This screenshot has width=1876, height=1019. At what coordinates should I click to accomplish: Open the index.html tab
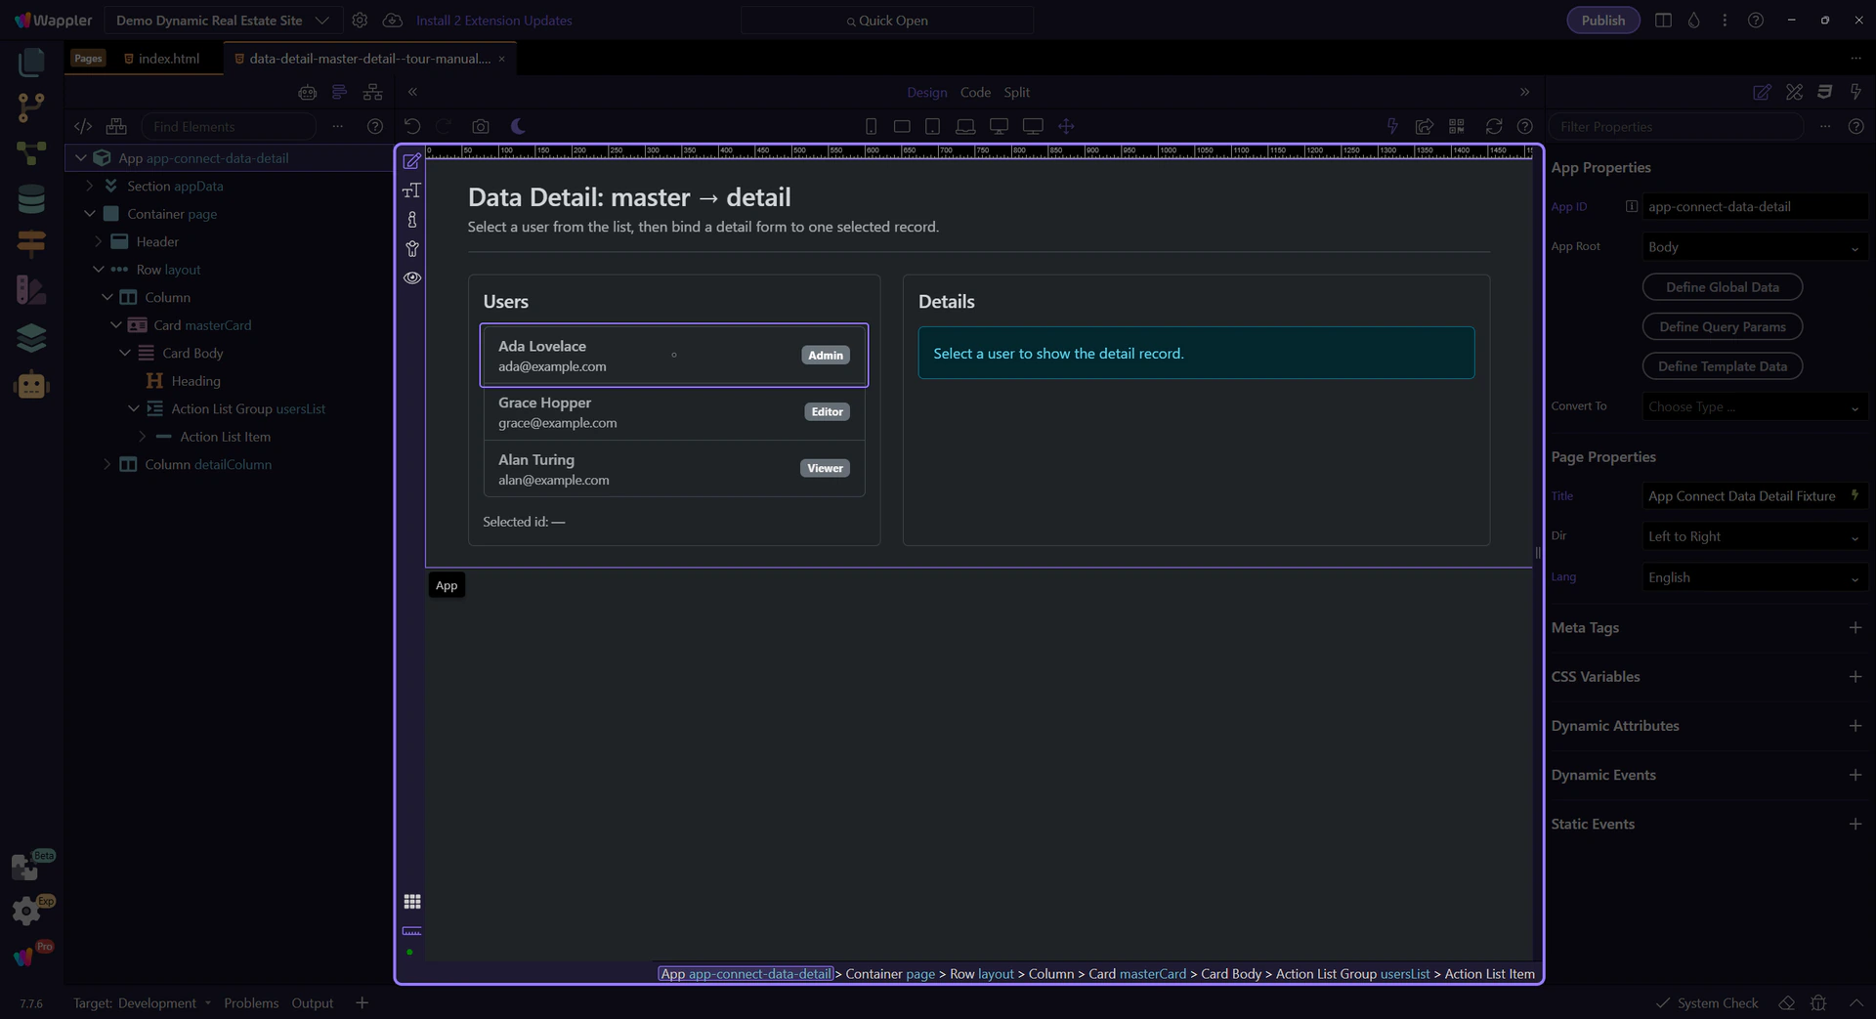coord(168,59)
